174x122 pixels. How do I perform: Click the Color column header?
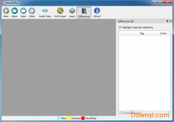coord(163,33)
